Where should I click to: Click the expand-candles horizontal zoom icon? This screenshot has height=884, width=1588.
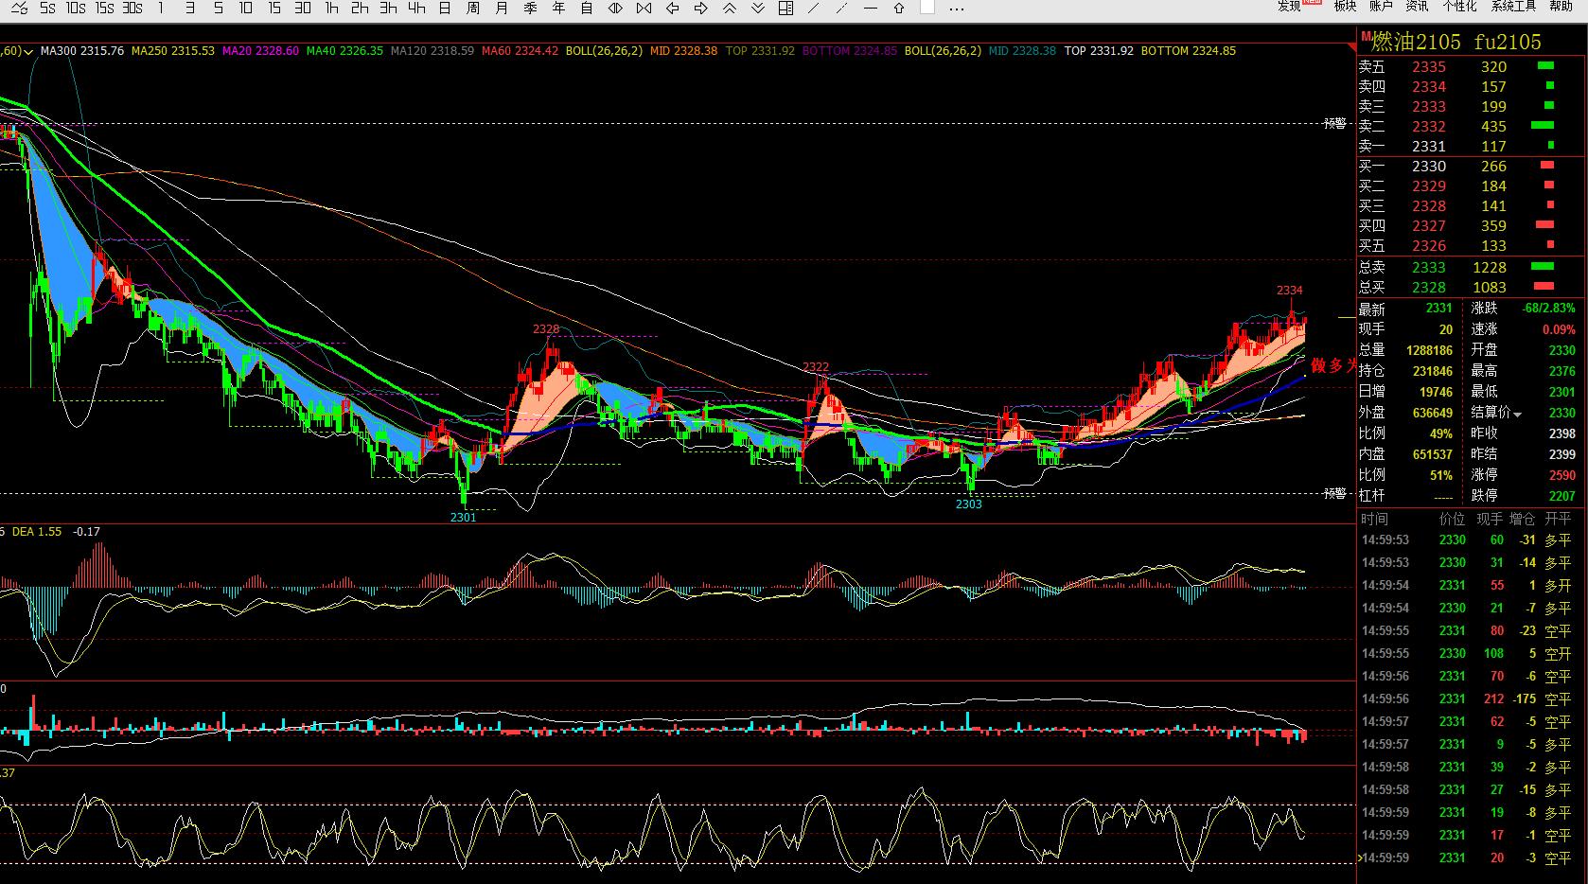tap(615, 8)
